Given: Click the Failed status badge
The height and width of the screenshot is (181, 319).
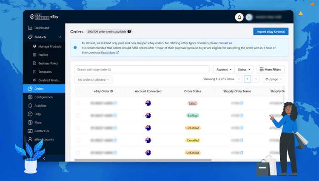Looking at the screenshot, I should 193,103.
